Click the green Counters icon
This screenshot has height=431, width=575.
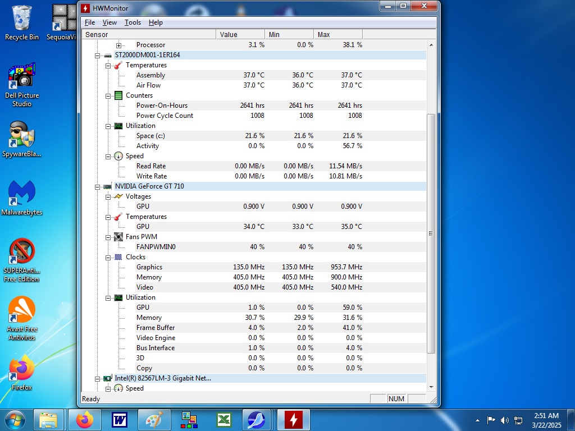coord(118,95)
